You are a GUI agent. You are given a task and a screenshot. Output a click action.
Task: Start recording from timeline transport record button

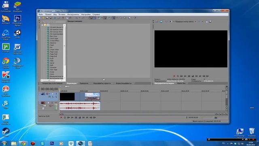pos(61,118)
